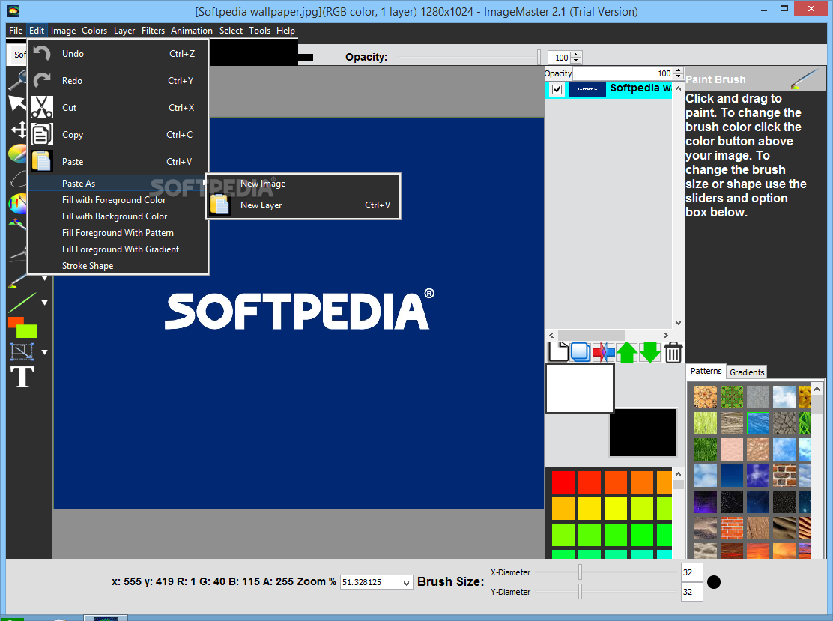Switch to the Gradients tab
This screenshot has width=833, height=621.
(x=747, y=372)
